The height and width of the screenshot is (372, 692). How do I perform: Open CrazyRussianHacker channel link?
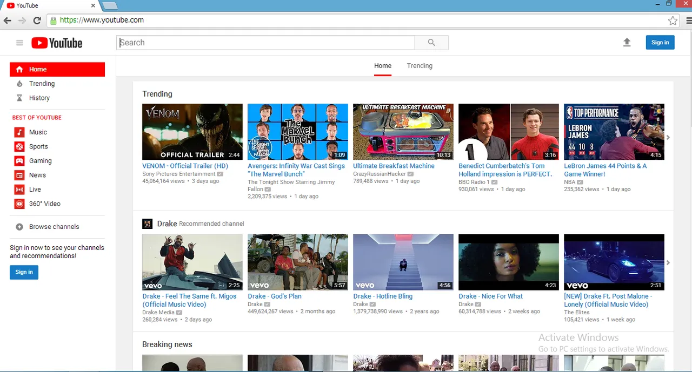(380, 174)
